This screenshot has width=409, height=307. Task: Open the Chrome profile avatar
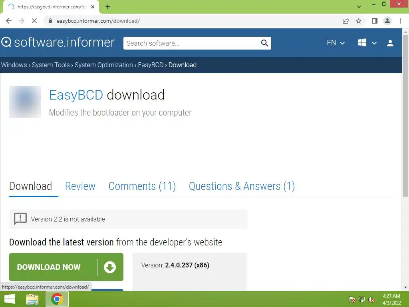click(387, 21)
